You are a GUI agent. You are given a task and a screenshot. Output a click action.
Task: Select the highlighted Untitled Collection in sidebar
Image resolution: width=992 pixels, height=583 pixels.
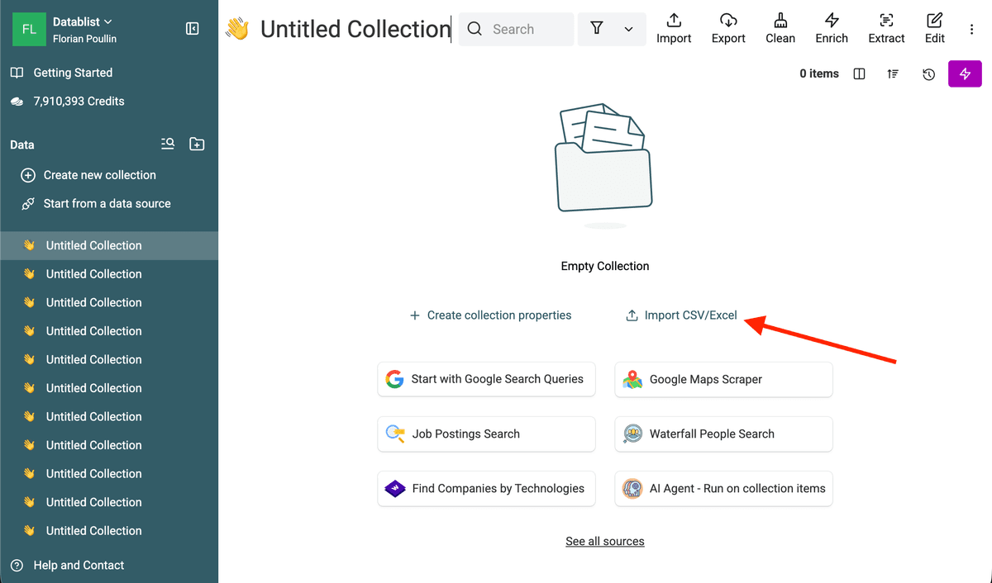pos(109,245)
